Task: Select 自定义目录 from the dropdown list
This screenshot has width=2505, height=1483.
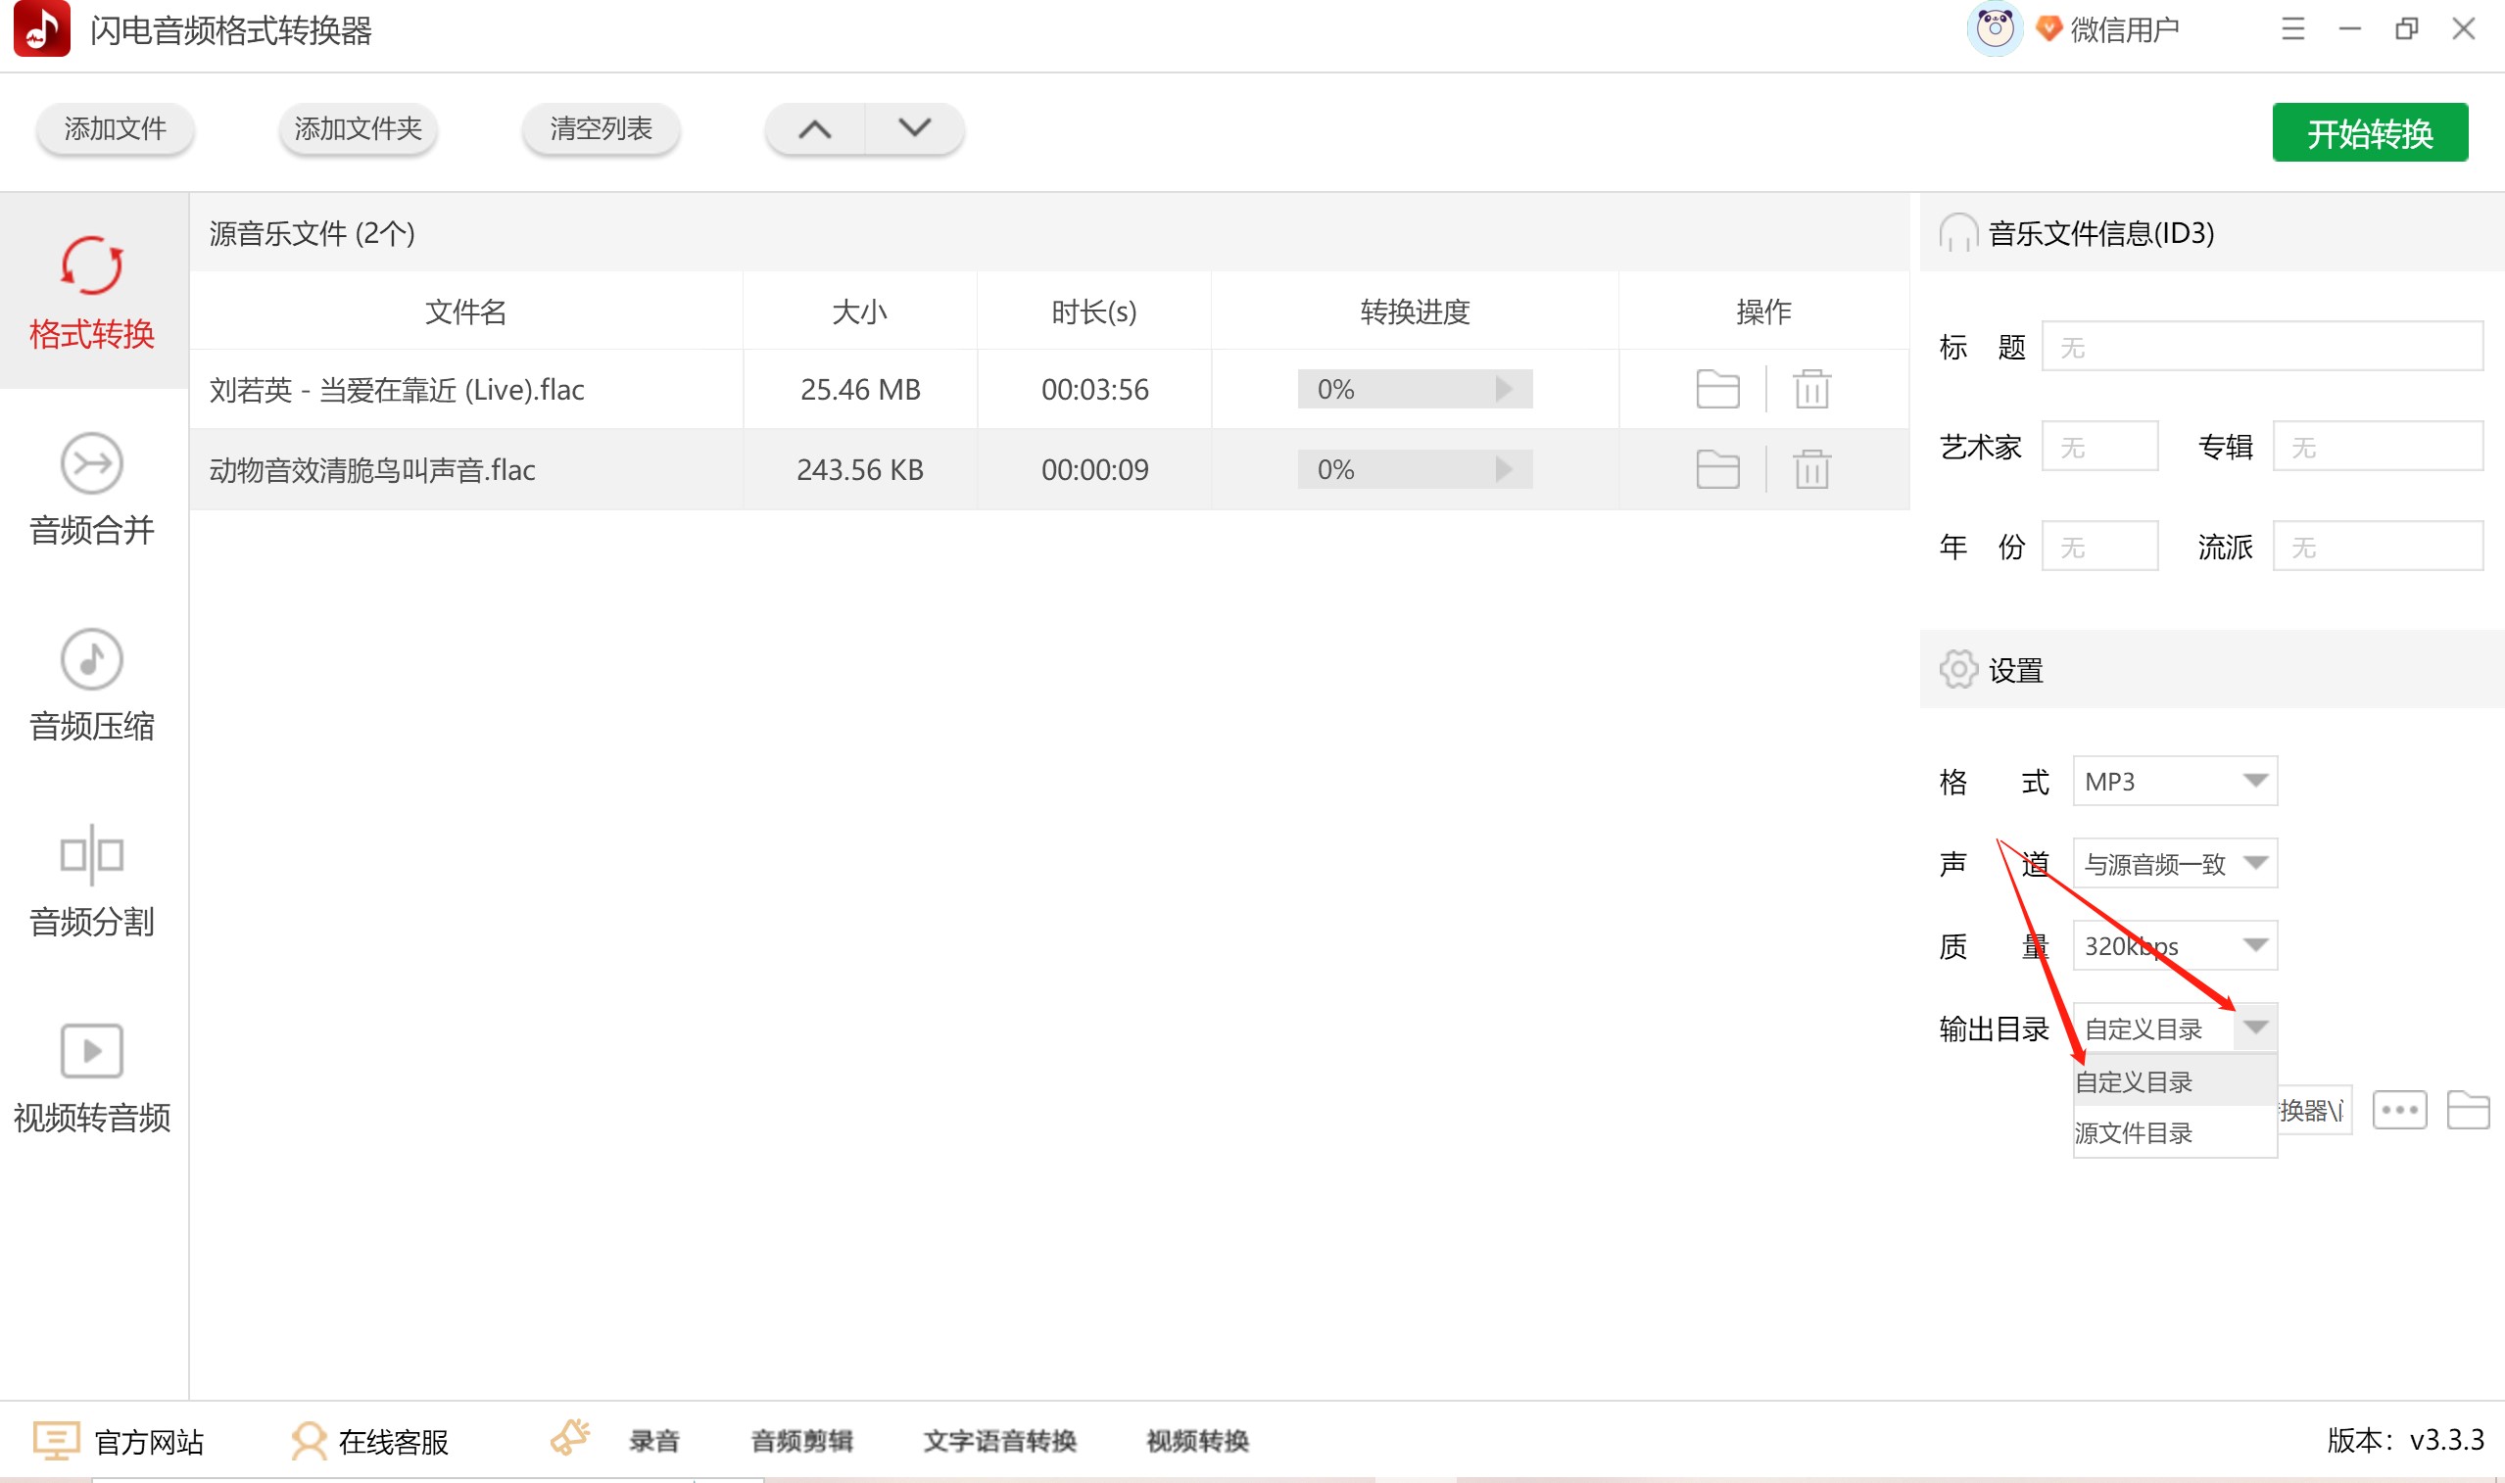Action: click(x=2174, y=1081)
